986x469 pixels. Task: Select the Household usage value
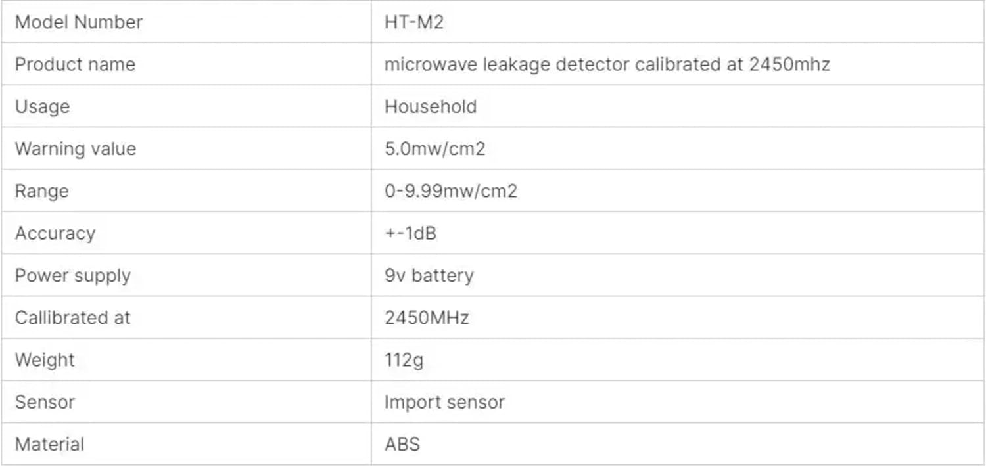[431, 106]
